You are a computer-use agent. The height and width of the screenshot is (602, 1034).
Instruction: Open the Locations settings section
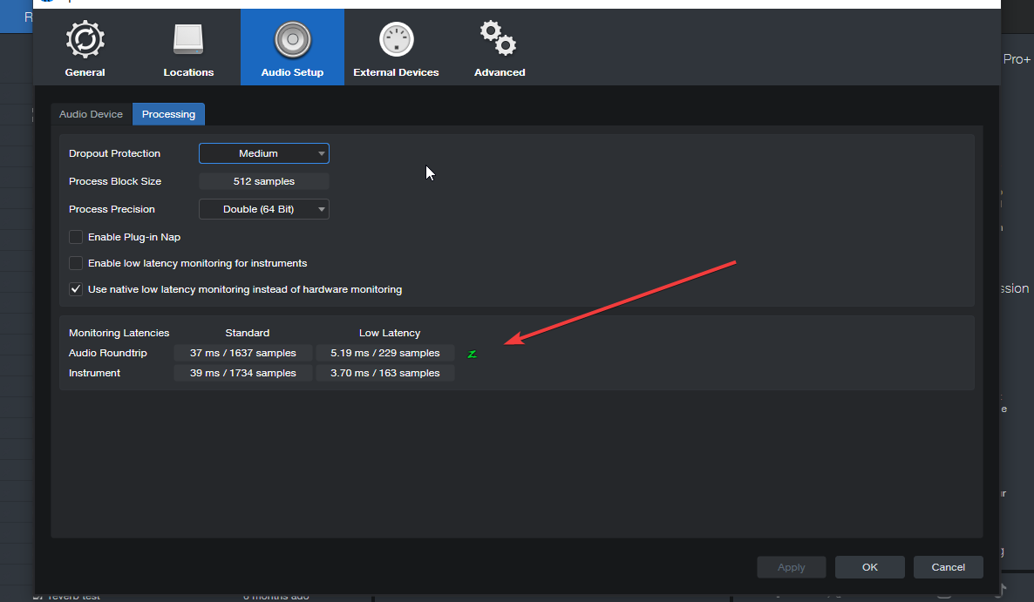click(188, 47)
